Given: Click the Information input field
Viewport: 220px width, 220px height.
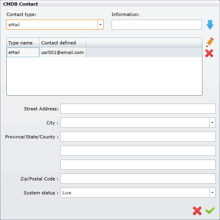Looking at the screenshot, I should pos(157,25).
